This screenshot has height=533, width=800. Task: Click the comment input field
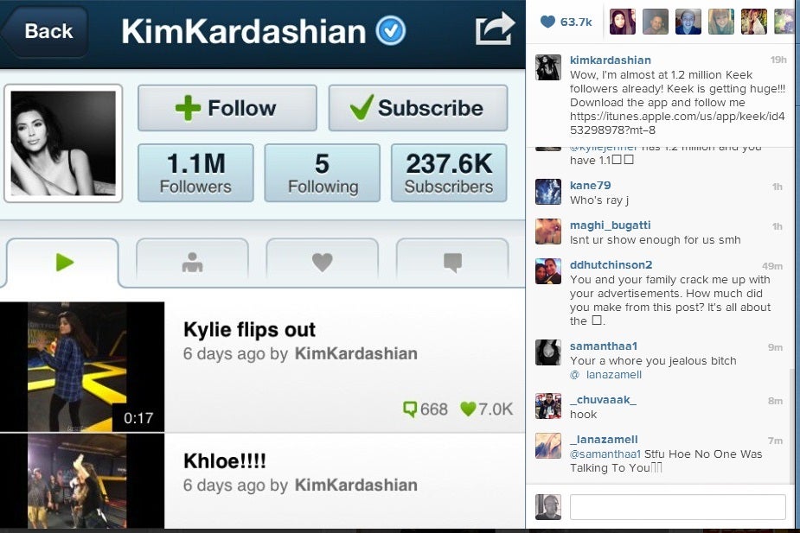[x=677, y=507]
